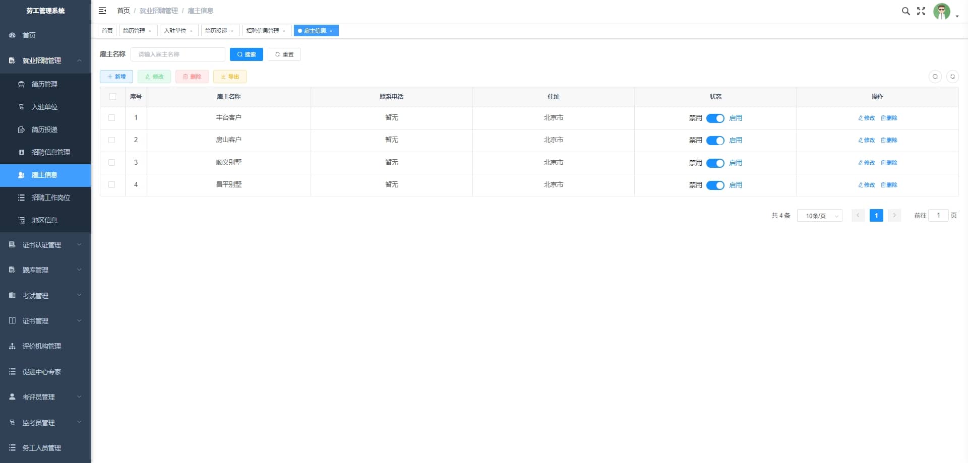Toggle status switch for 昌平别墅
The width and height of the screenshot is (968, 463).
click(x=715, y=185)
